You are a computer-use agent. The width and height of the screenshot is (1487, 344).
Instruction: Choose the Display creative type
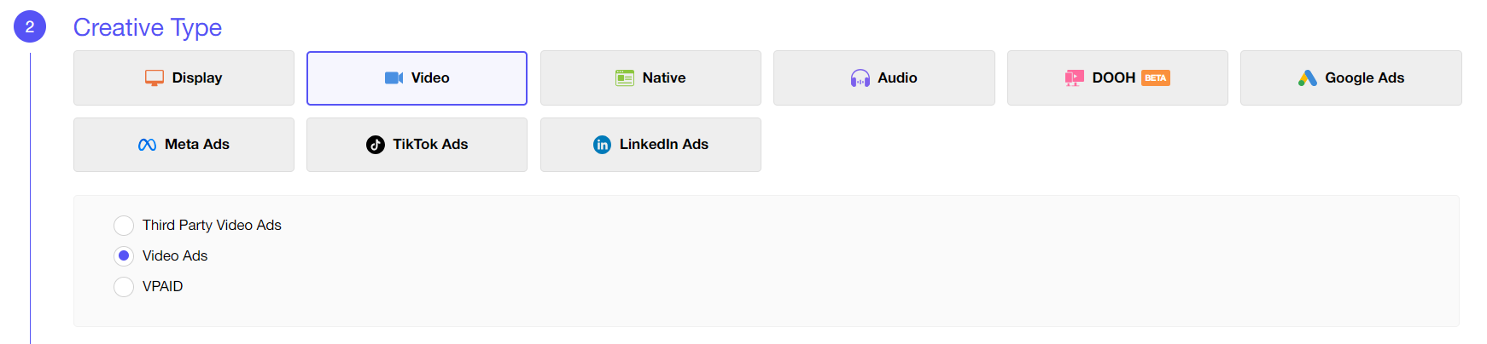(184, 77)
